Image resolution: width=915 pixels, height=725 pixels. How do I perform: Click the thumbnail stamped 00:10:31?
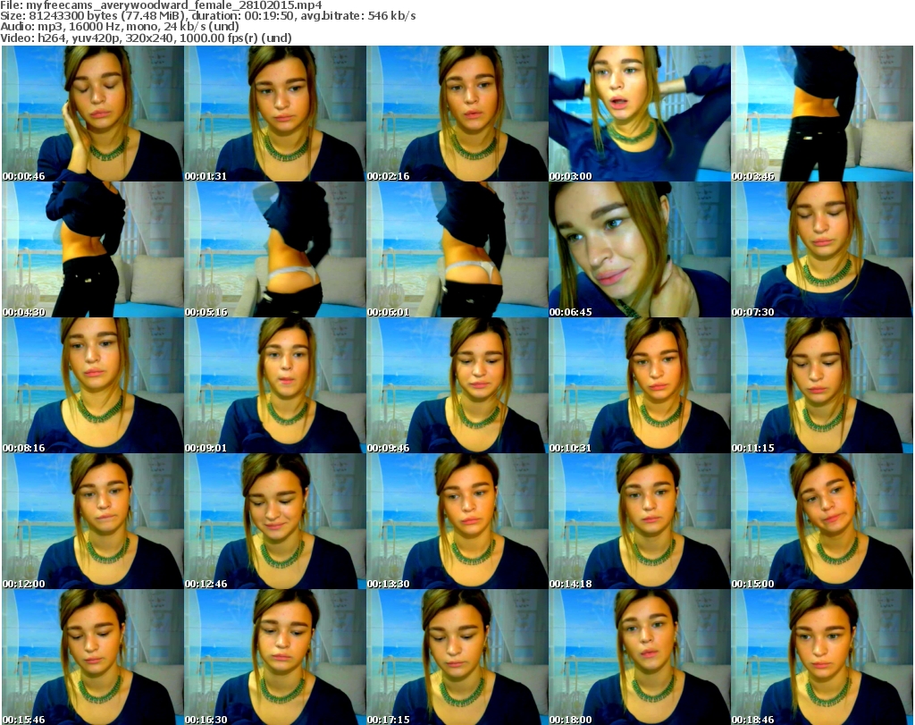click(x=639, y=385)
